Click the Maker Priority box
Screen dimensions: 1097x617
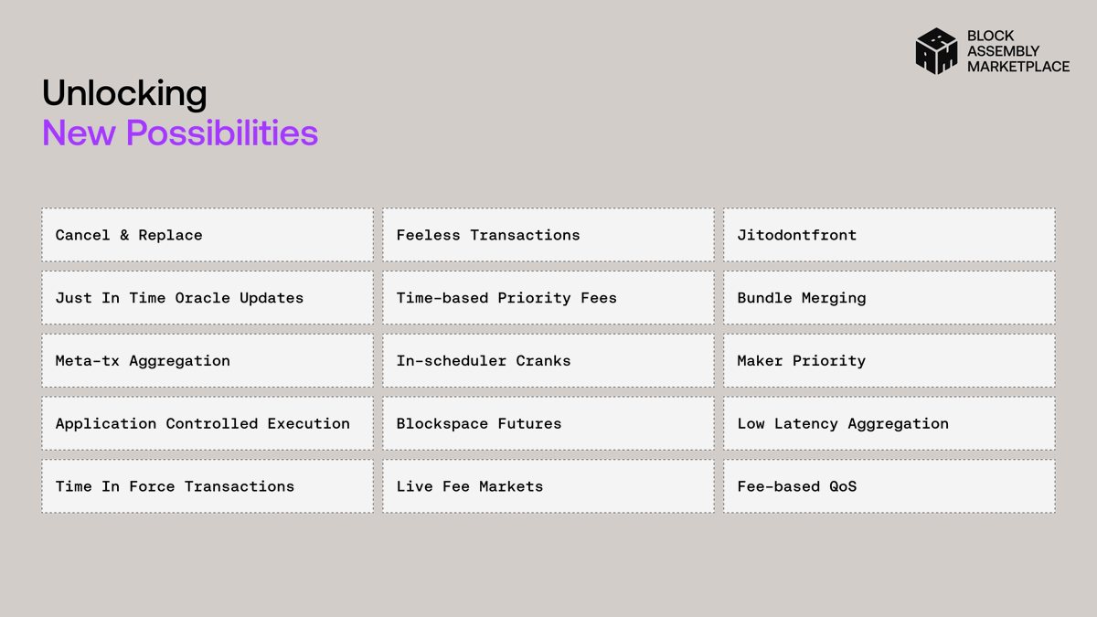point(889,360)
